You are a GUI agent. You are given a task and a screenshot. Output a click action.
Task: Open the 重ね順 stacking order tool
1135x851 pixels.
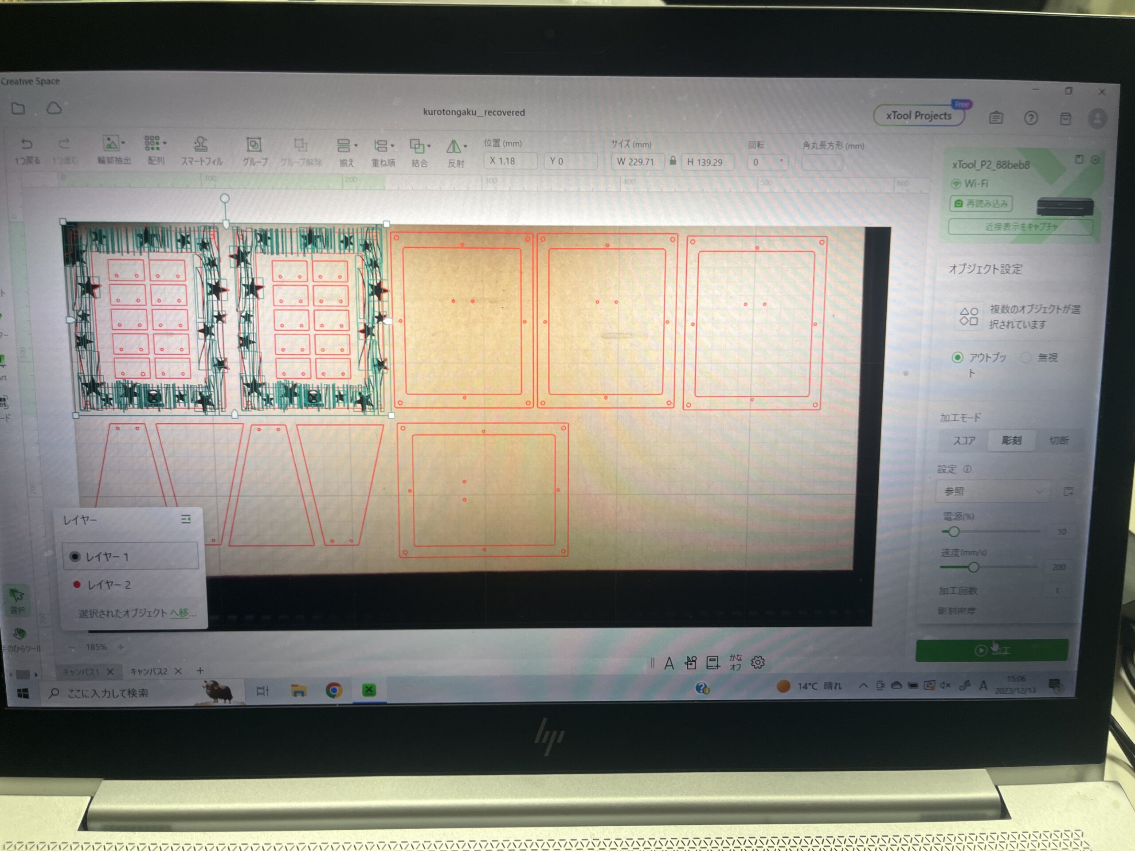[x=383, y=153]
